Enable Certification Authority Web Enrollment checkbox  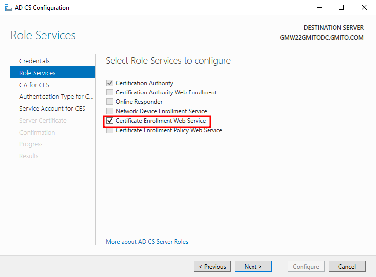click(x=110, y=92)
